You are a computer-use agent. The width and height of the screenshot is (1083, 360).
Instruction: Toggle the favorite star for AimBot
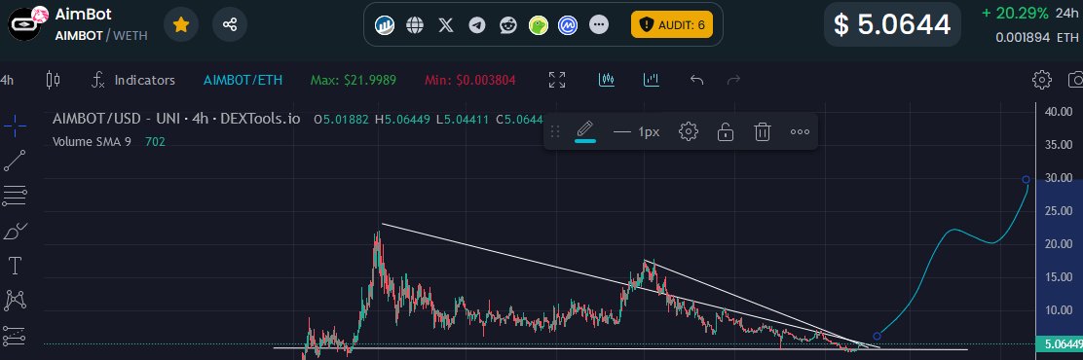click(x=181, y=25)
